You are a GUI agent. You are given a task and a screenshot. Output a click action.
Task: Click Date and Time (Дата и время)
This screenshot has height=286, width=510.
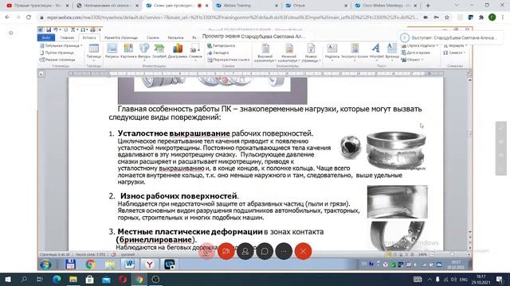tap(416, 52)
